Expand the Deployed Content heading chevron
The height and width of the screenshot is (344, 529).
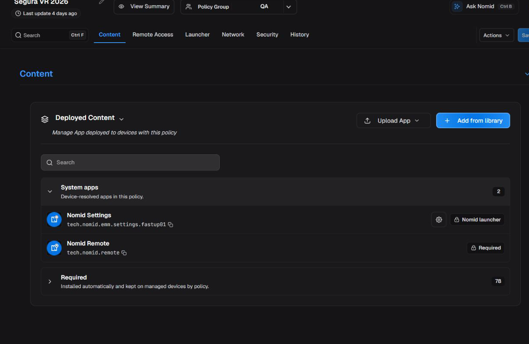121,119
